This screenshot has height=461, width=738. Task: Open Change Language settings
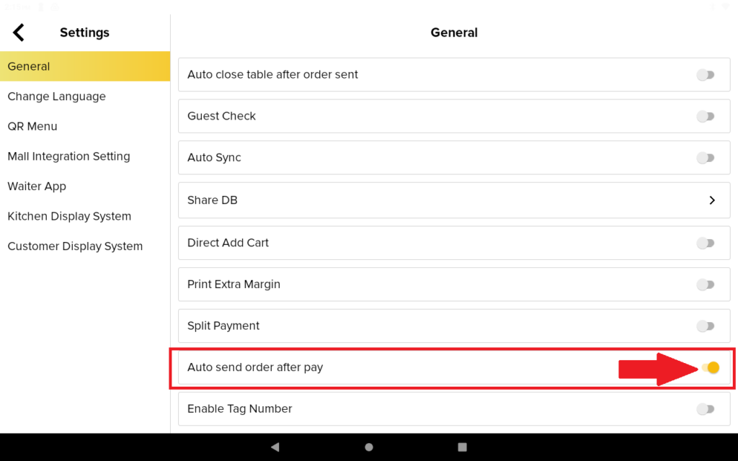(x=57, y=97)
